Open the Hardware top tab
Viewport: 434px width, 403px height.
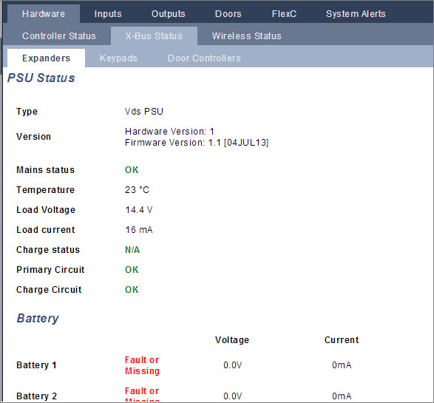click(x=44, y=13)
